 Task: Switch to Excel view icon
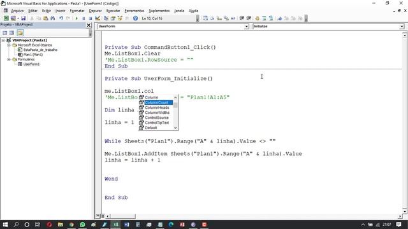coord(6,18)
